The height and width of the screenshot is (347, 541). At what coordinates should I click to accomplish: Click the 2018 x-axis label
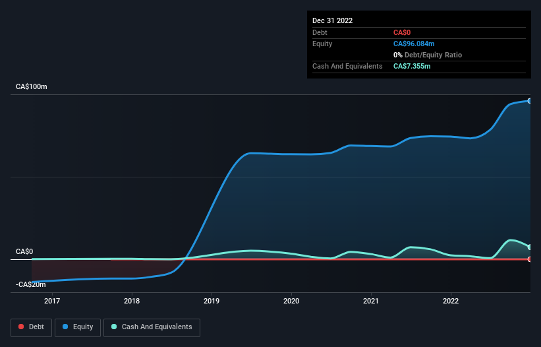tap(132, 301)
